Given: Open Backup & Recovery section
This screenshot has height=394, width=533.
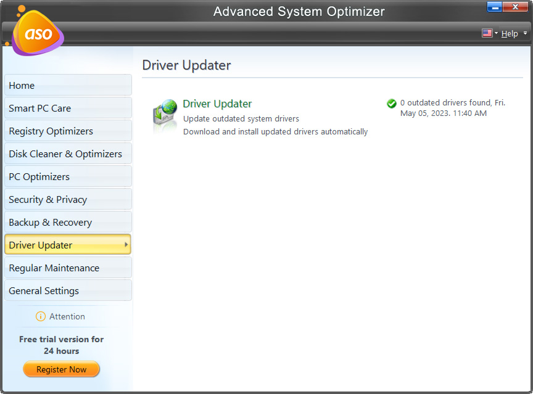Looking at the screenshot, I should click(x=68, y=222).
